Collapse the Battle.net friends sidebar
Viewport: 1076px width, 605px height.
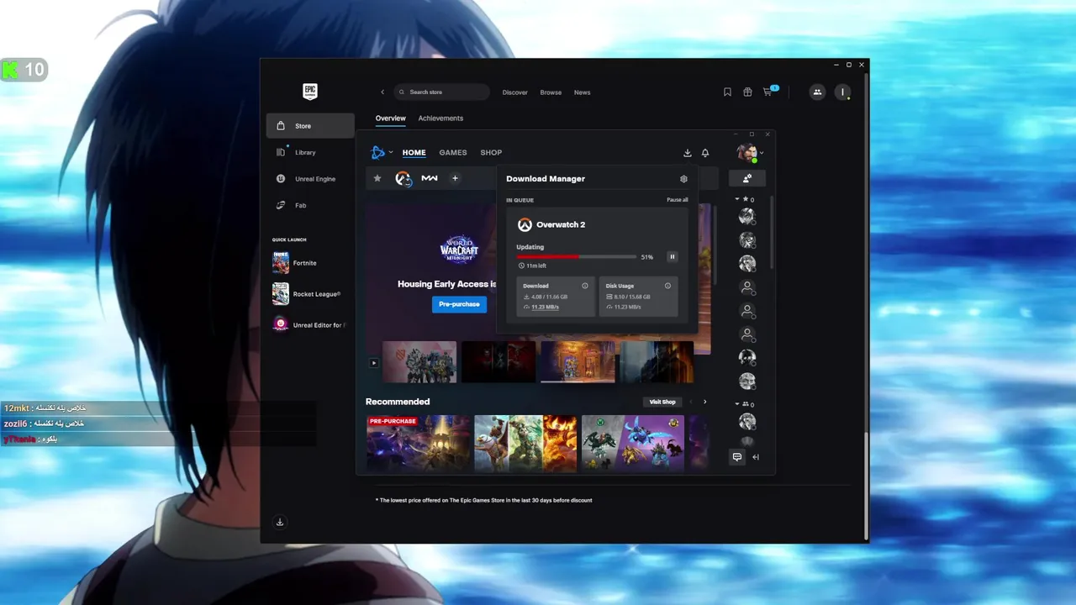coord(756,457)
